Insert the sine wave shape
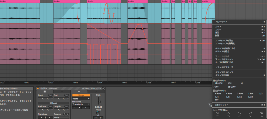 pyautogui.click(x=217, y=113)
